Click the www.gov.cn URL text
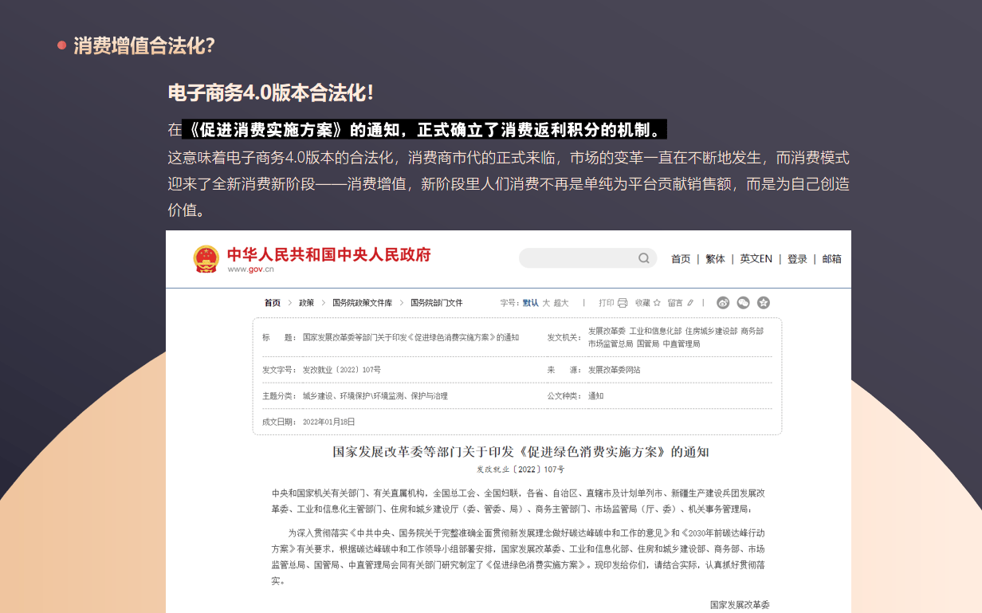 250,269
